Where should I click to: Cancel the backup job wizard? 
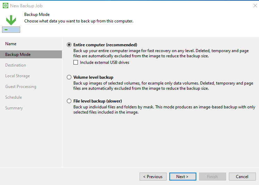(x=242, y=177)
